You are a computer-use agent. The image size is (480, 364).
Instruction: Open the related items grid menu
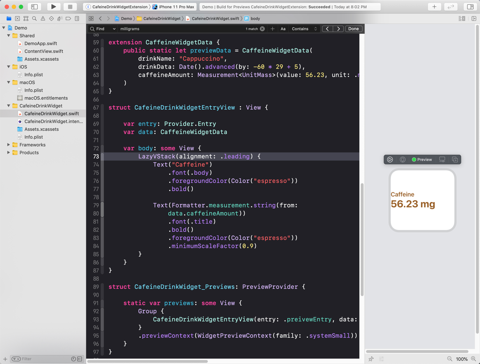click(x=91, y=18)
